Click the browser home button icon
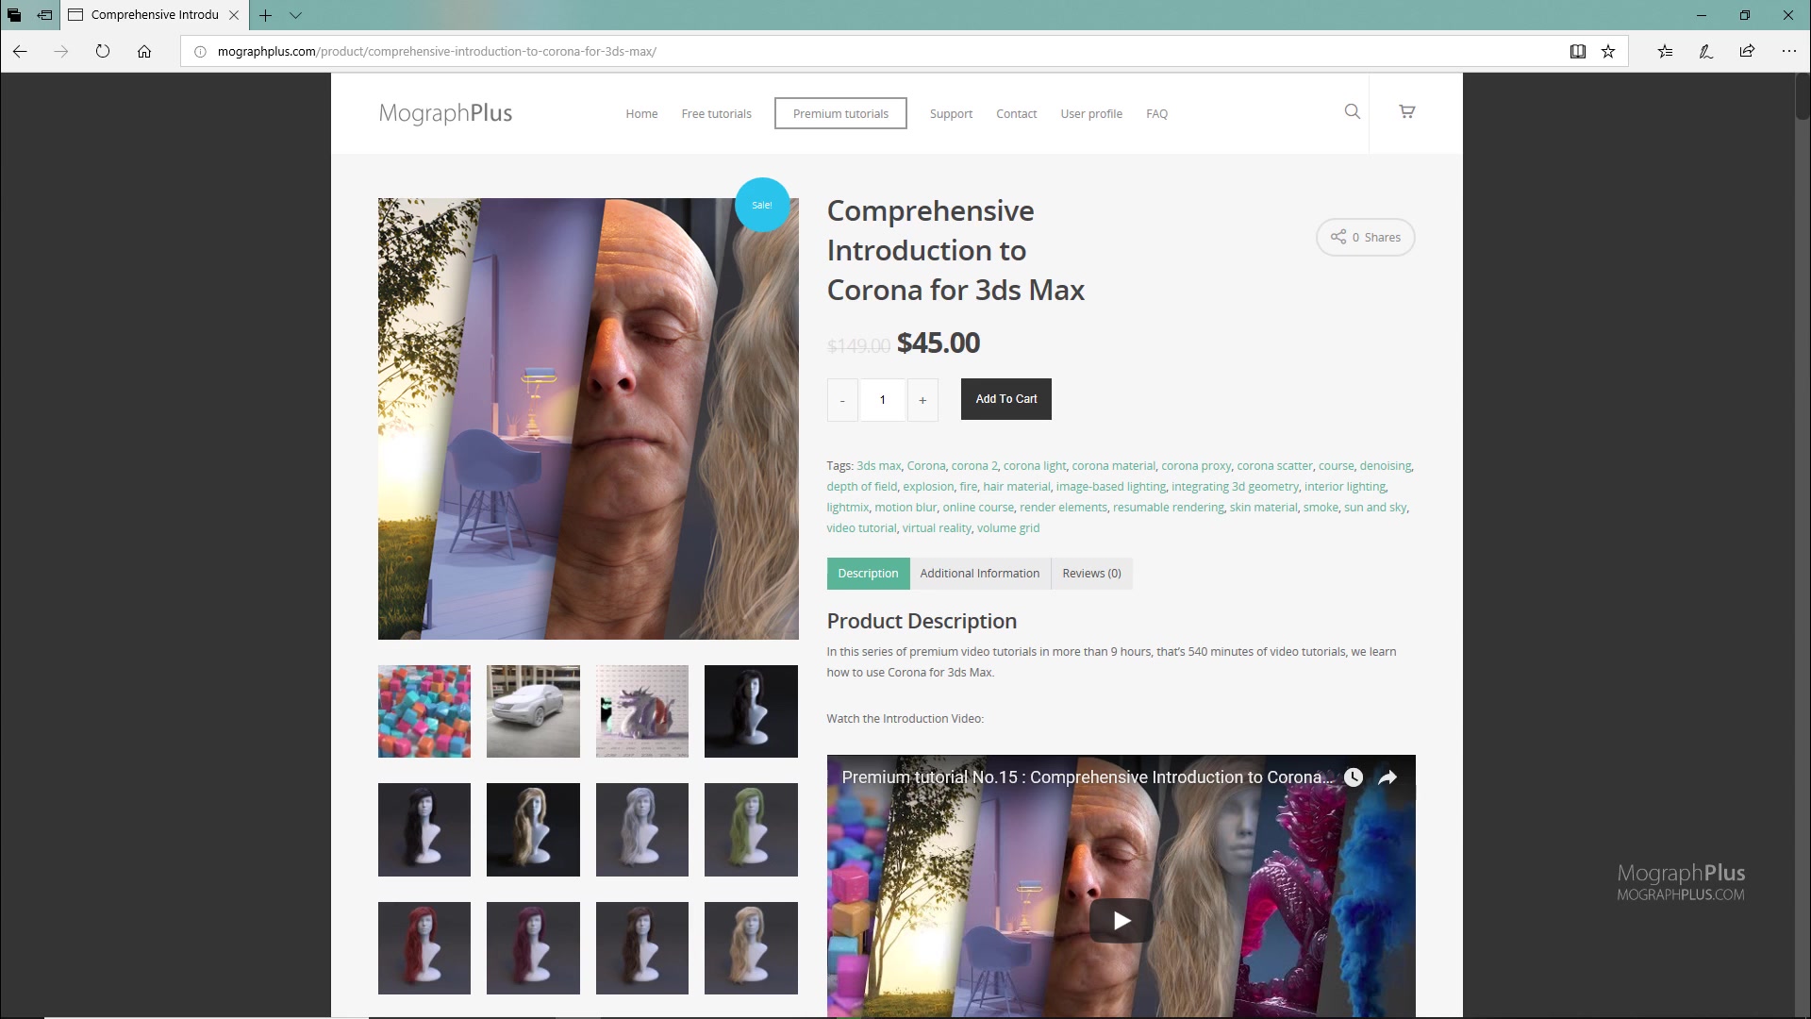1811x1019 pixels. click(144, 51)
